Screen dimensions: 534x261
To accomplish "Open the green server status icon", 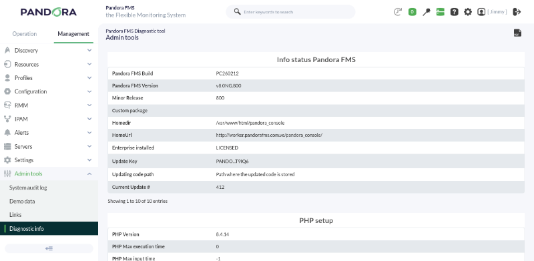I will pos(440,12).
